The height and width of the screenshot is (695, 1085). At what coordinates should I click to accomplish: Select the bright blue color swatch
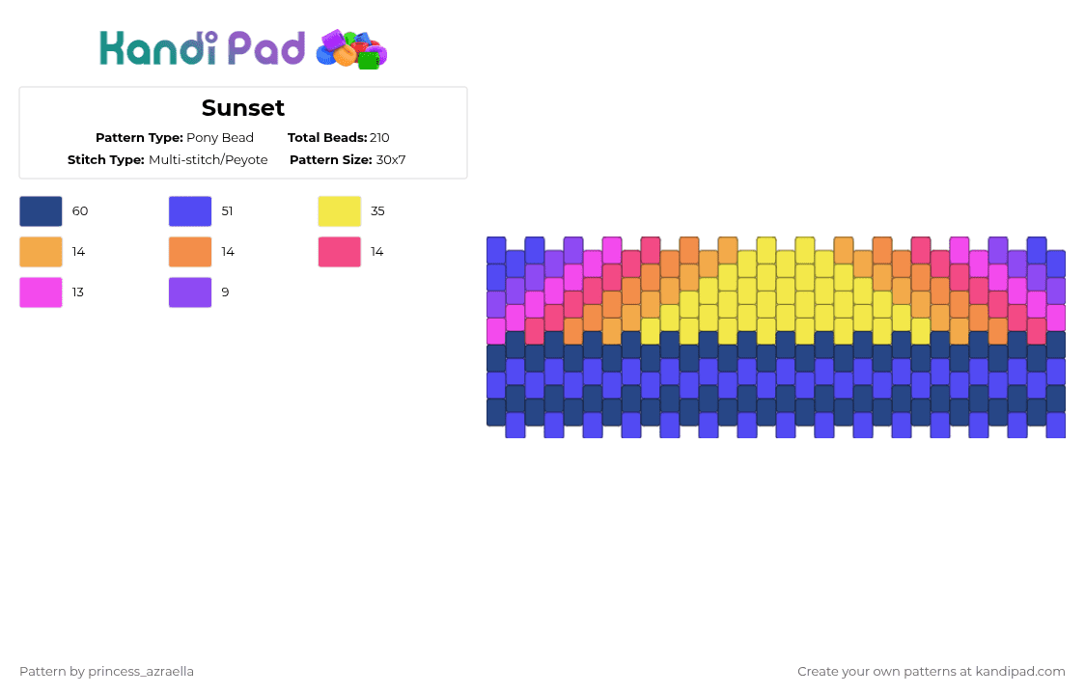tap(190, 211)
